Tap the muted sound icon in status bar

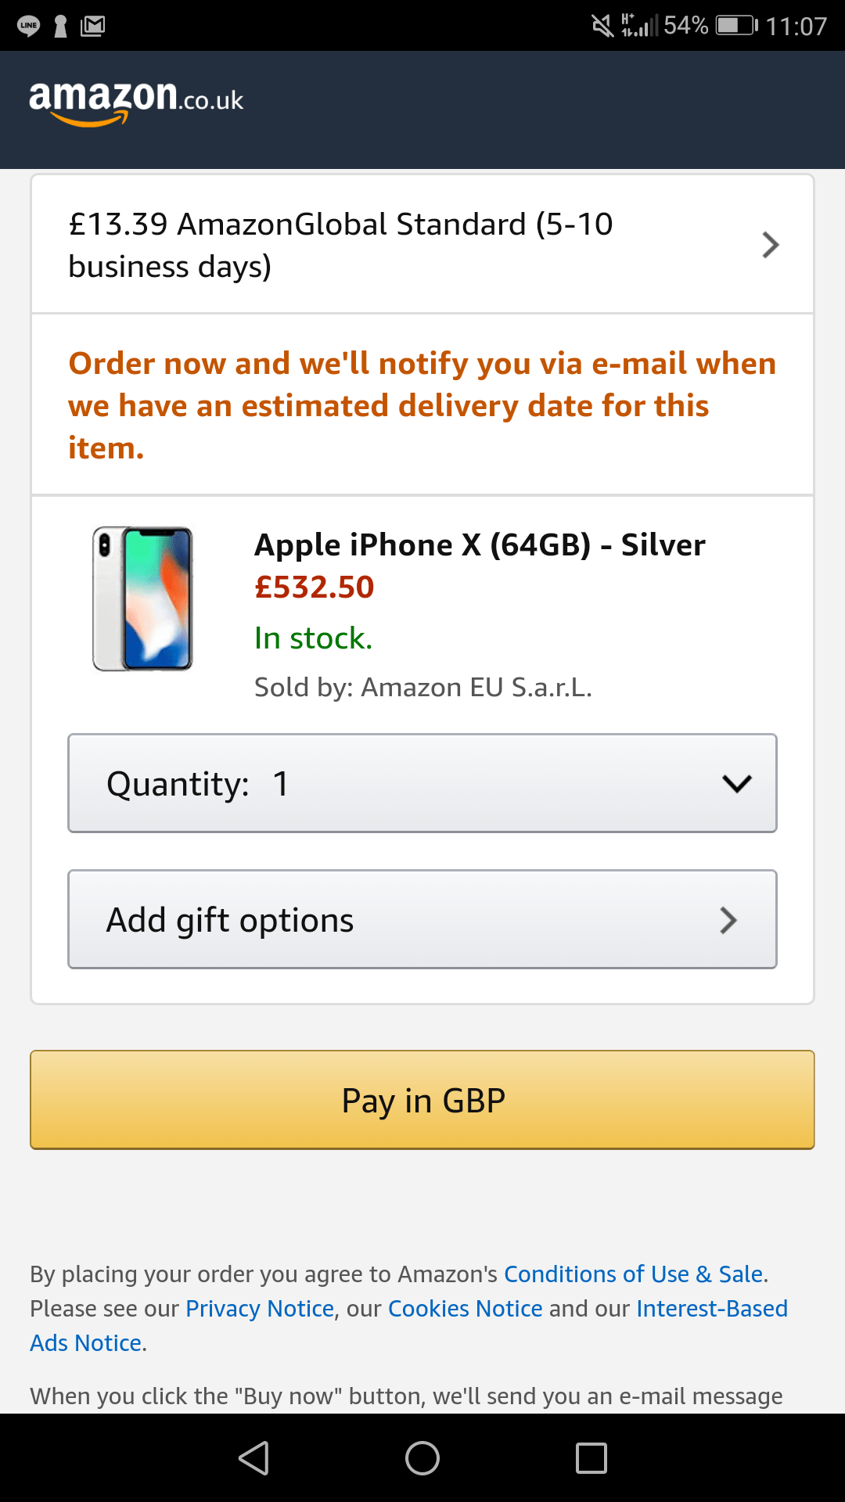tap(602, 23)
